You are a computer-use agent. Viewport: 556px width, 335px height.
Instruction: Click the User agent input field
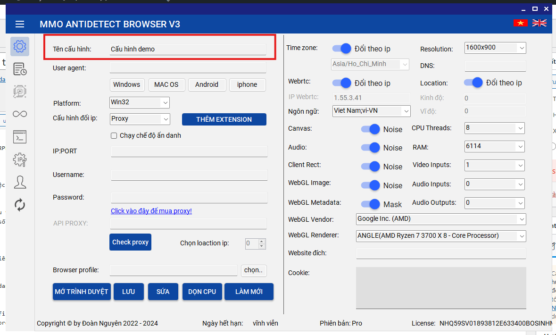[188, 67]
